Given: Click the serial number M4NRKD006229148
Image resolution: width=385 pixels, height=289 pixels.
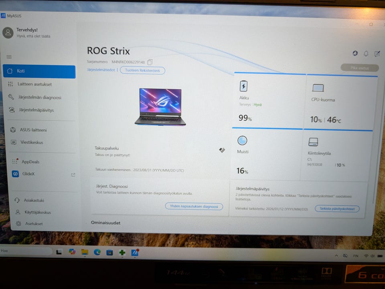Looking at the screenshot, I should coord(128,62).
